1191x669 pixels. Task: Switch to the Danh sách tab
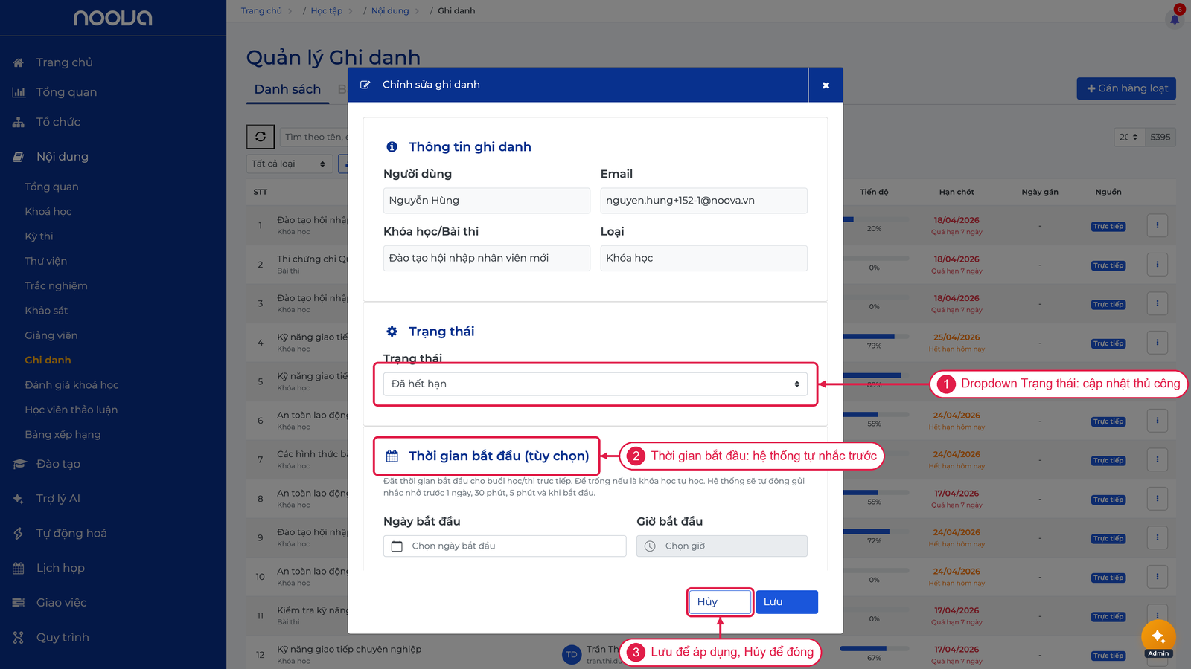click(287, 89)
